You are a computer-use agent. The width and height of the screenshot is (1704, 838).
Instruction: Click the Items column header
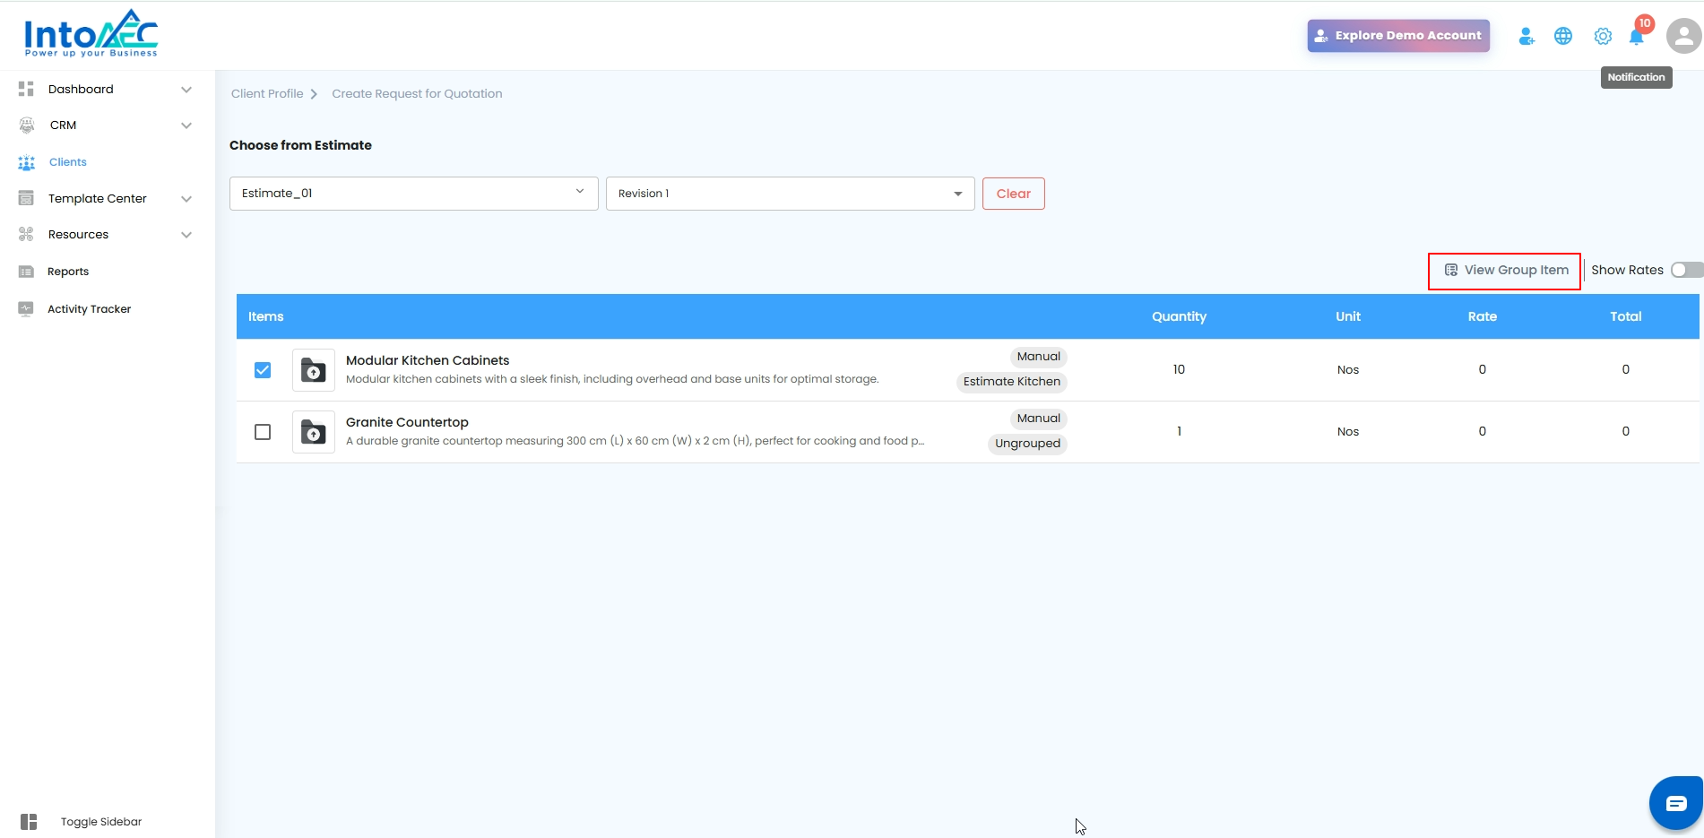click(x=266, y=316)
